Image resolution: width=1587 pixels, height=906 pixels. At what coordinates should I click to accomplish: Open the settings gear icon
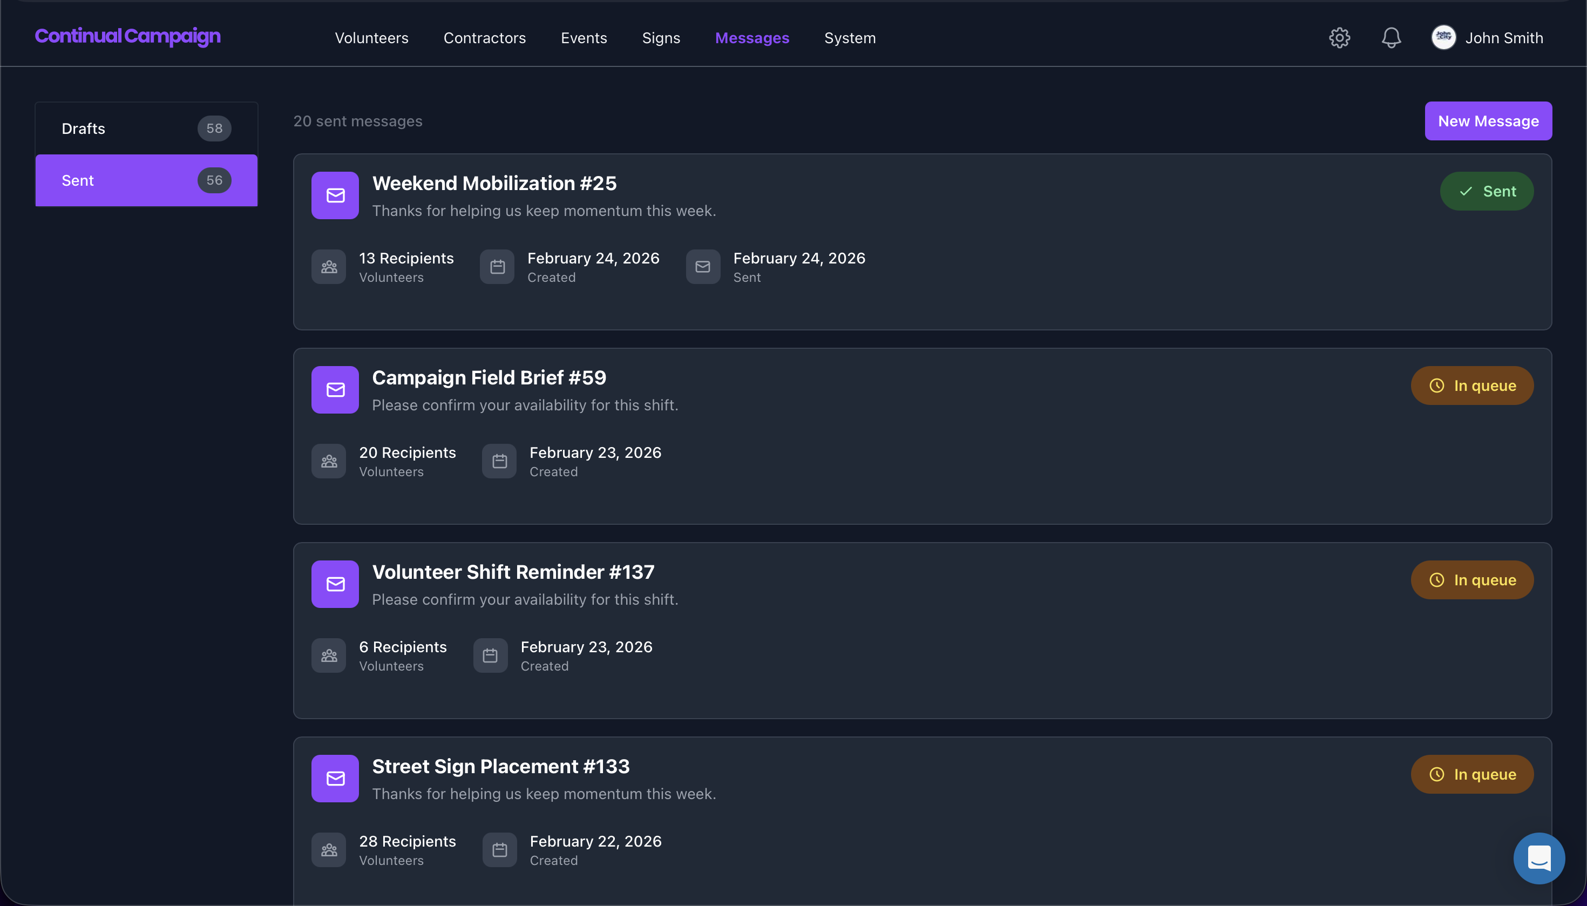coord(1339,38)
